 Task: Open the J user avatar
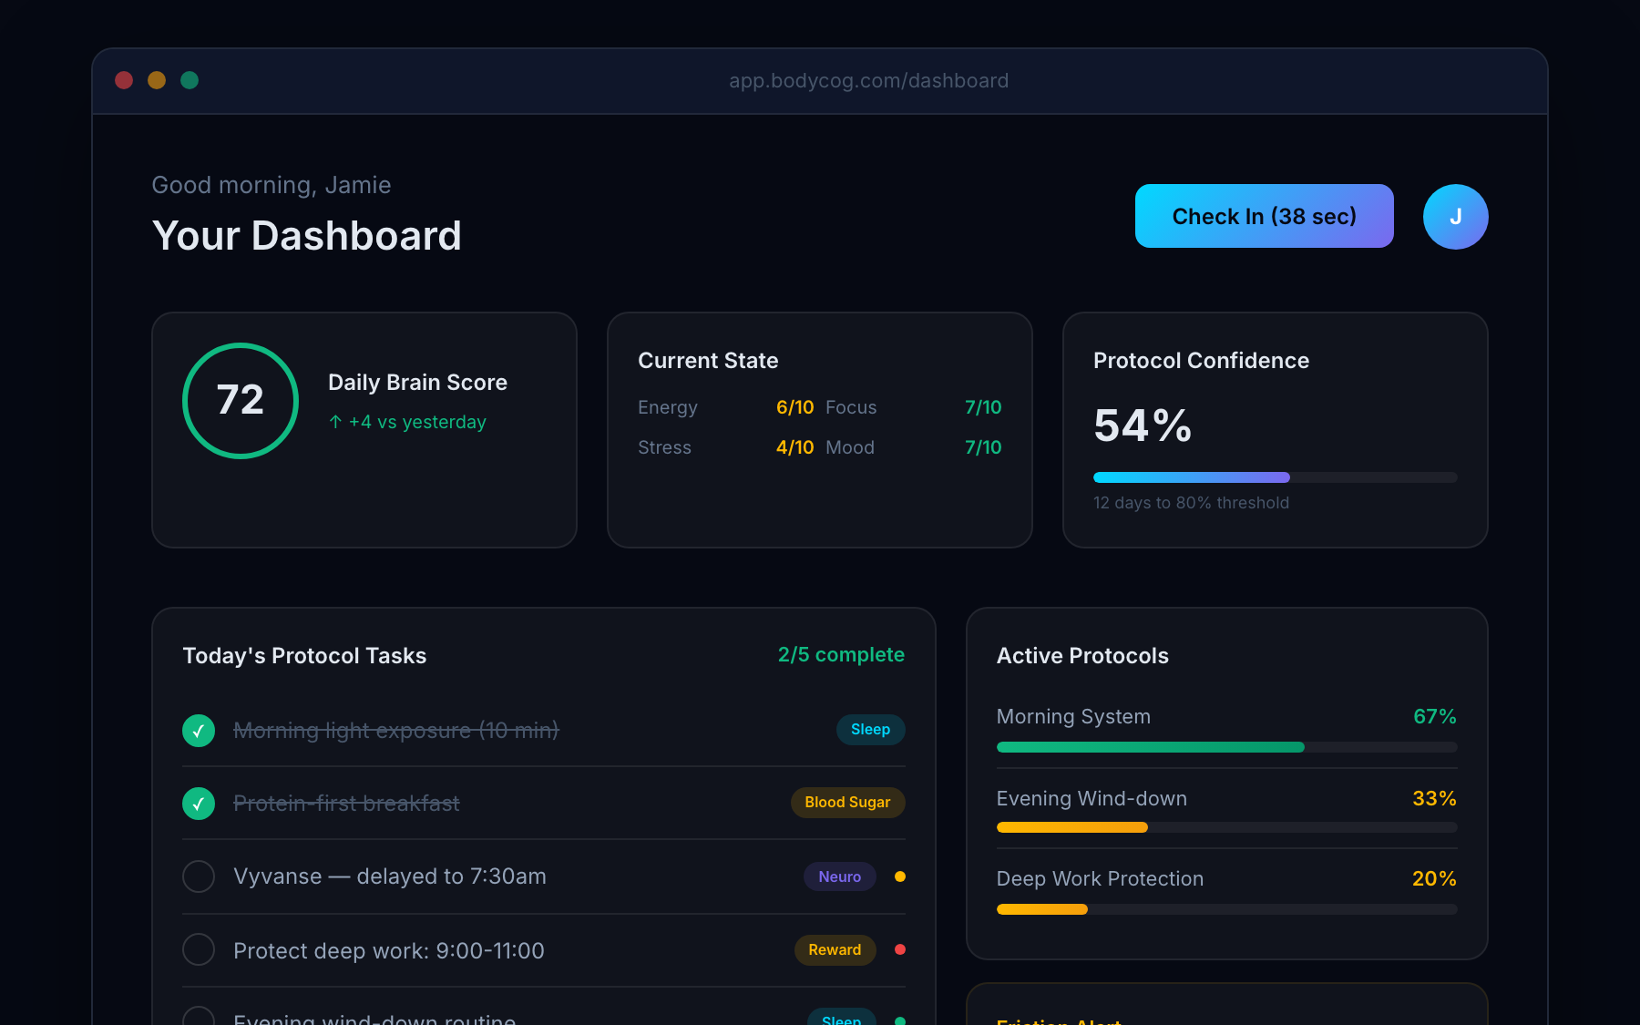pyautogui.click(x=1455, y=217)
